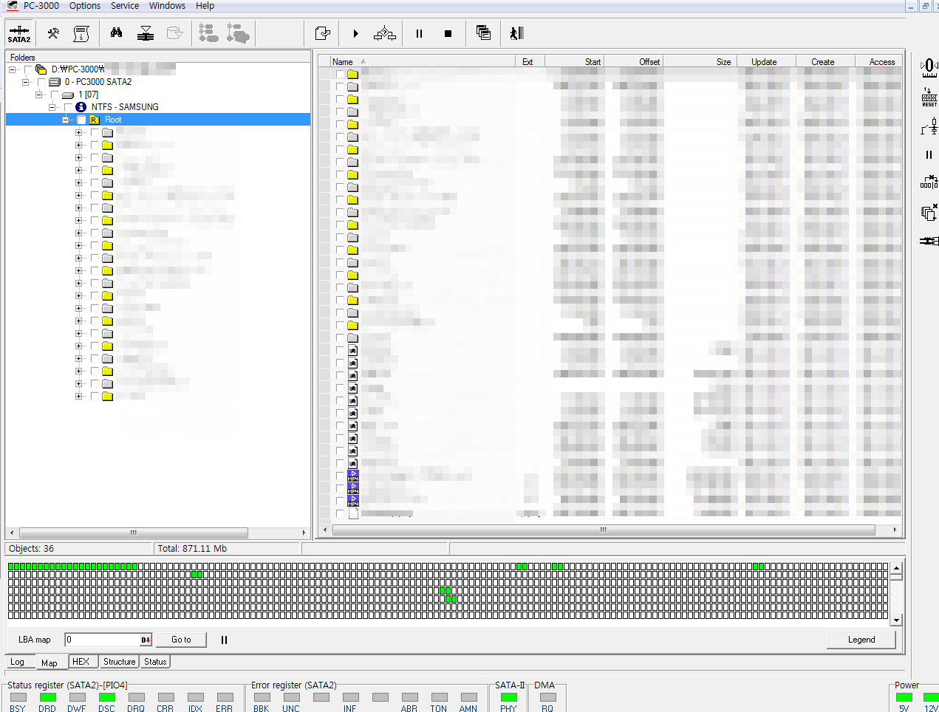
Task: Open the Options menu
Action: 85,6
